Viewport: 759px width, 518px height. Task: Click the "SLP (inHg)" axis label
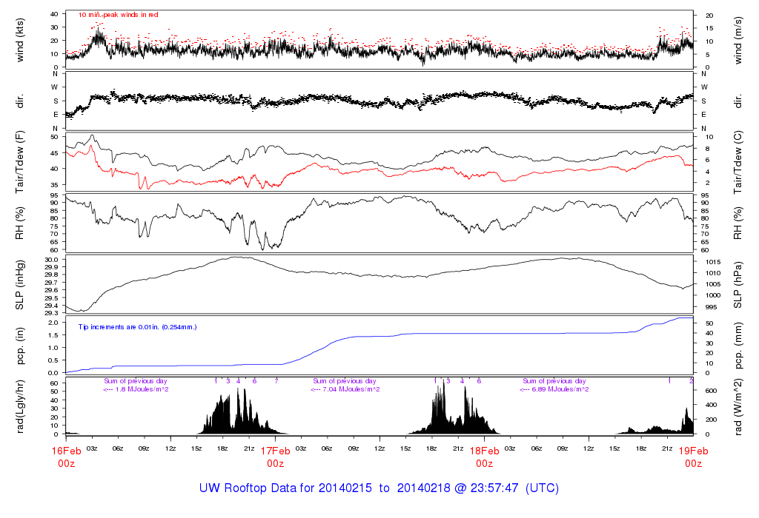[20, 285]
